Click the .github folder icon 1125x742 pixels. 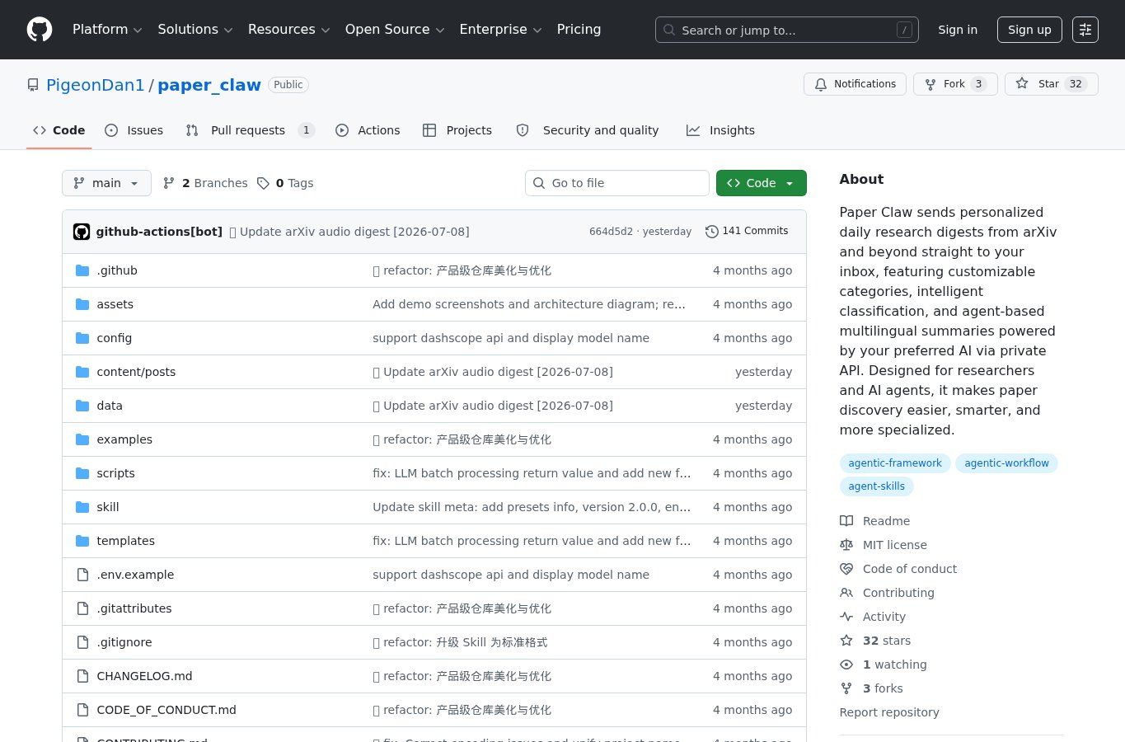82,270
